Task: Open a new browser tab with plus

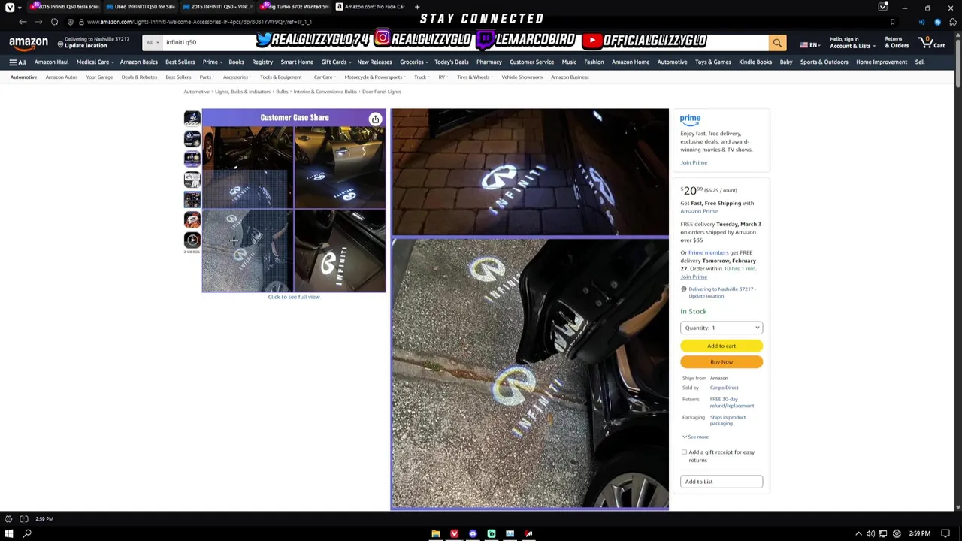Action: pyautogui.click(x=417, y=7)
